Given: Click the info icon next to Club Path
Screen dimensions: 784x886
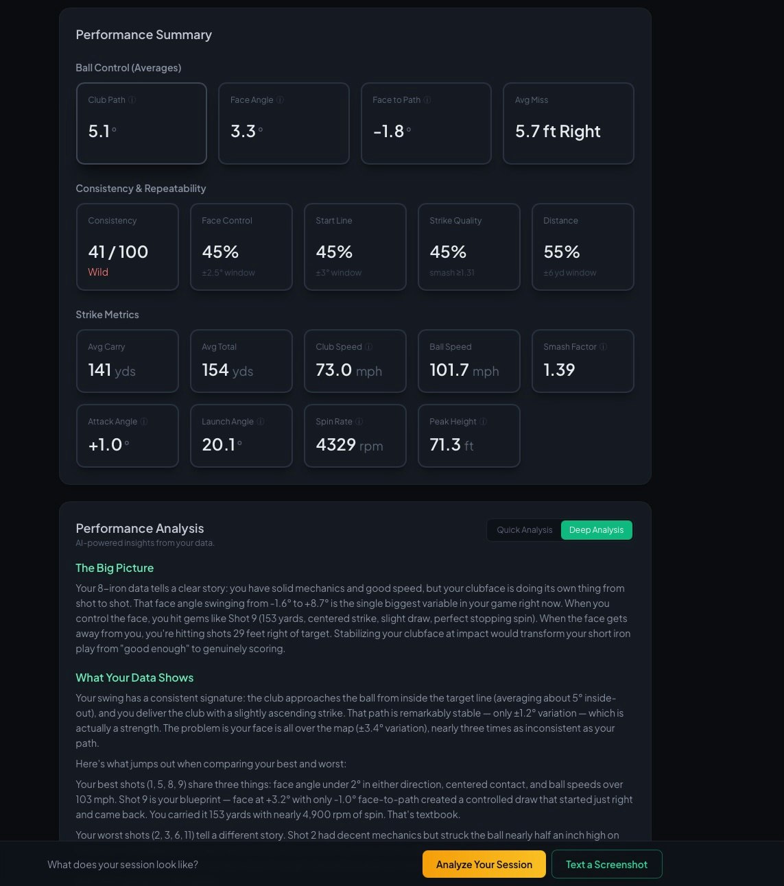Looking at the screenshot, I should 132,100.
